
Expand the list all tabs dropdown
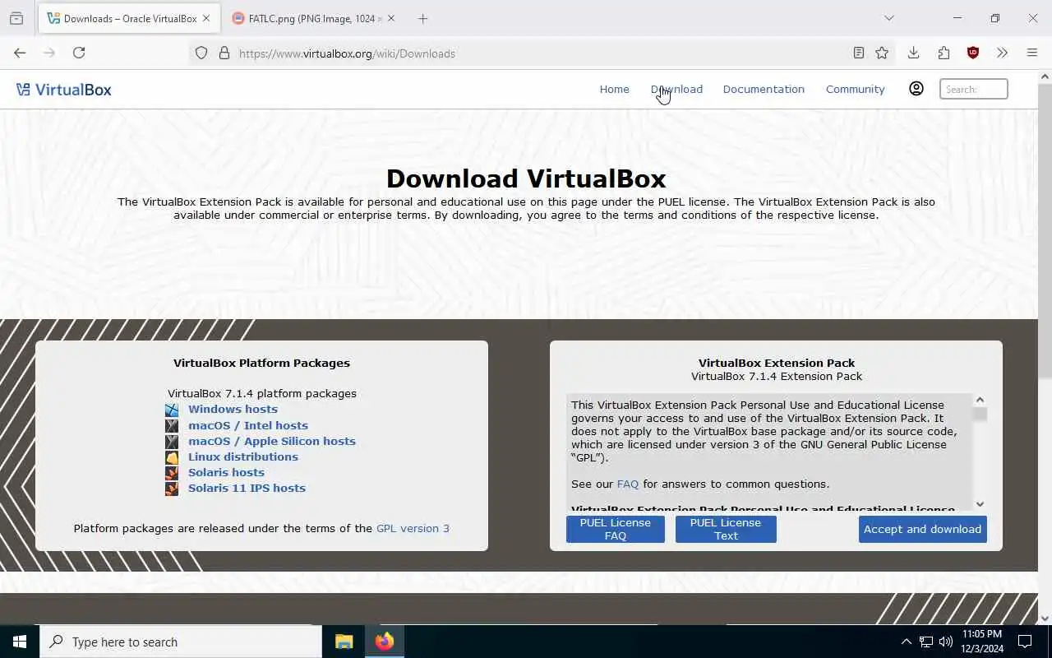(x=888, y=18)
